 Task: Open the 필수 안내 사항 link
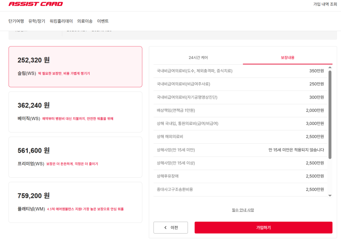coord(243,210)
